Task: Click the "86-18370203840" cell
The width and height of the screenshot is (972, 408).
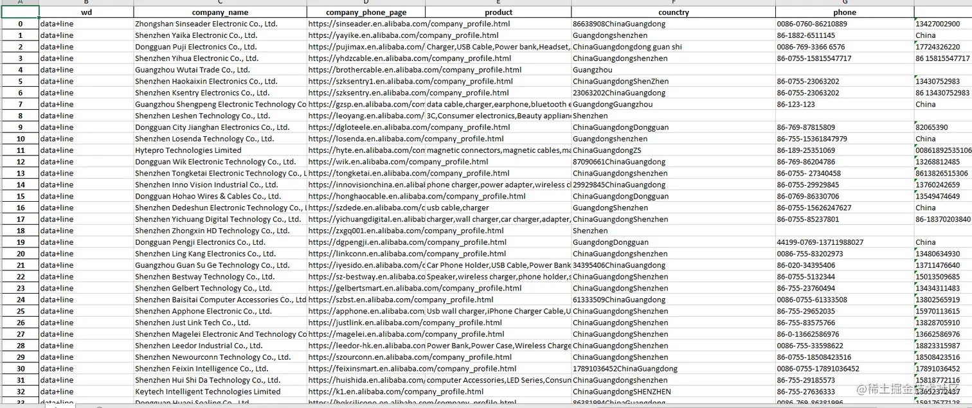Action: (x=942, y=219)
